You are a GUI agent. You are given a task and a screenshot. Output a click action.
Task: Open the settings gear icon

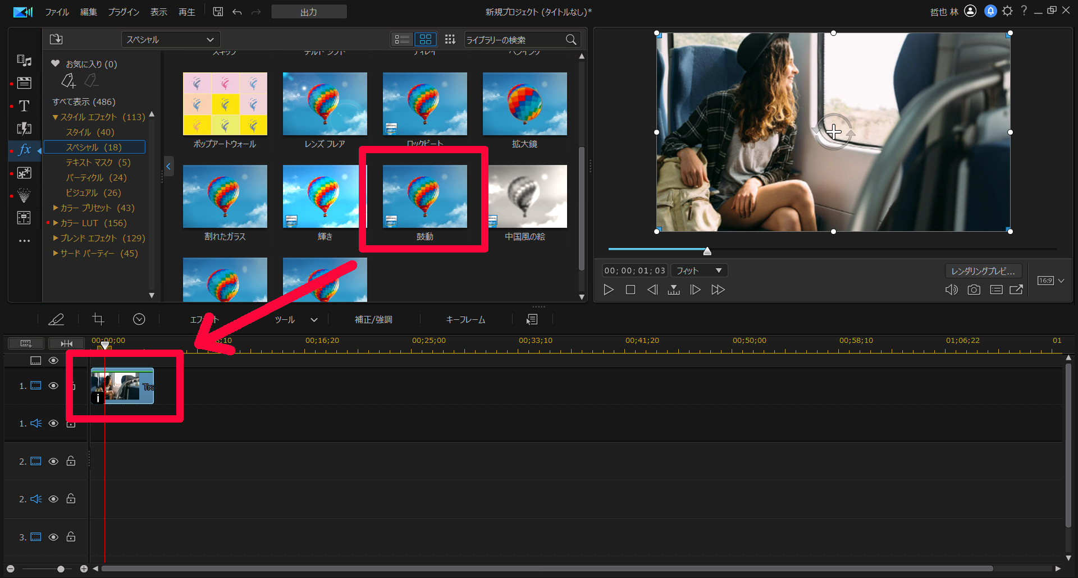1007,11
